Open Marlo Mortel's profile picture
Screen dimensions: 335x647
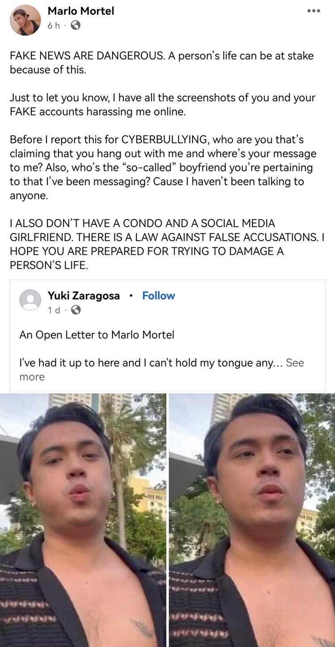click(25, 20)
